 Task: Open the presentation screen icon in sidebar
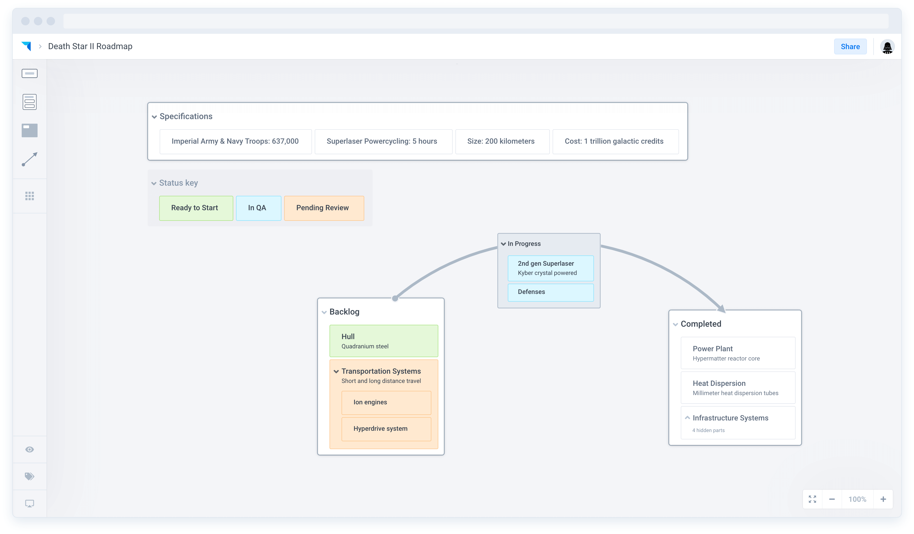(29, 504)
